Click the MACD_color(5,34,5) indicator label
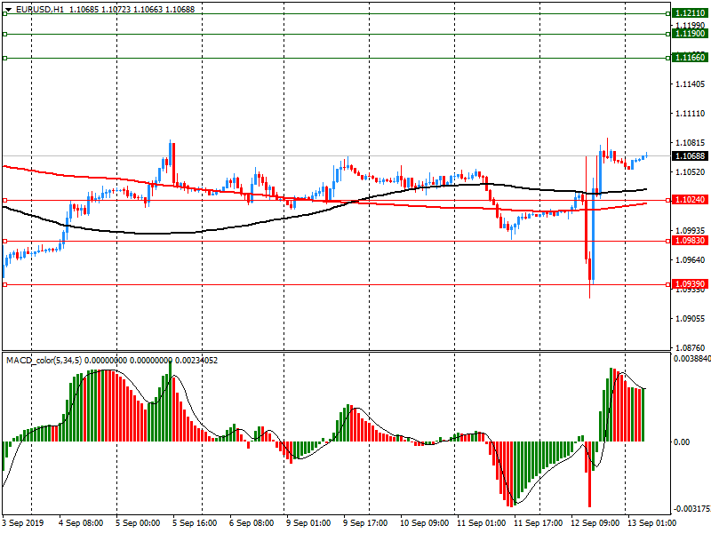Screen dimensions: 711x533 (x=44, y=361)
